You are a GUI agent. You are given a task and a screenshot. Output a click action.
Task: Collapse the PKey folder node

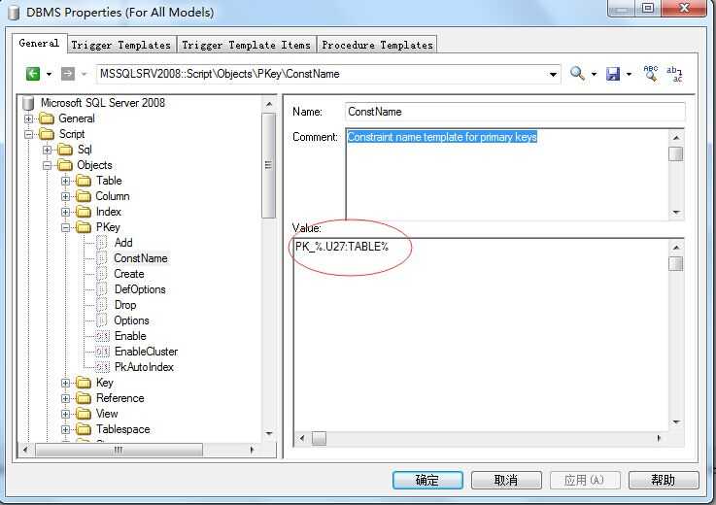click(x=65, y=227)
